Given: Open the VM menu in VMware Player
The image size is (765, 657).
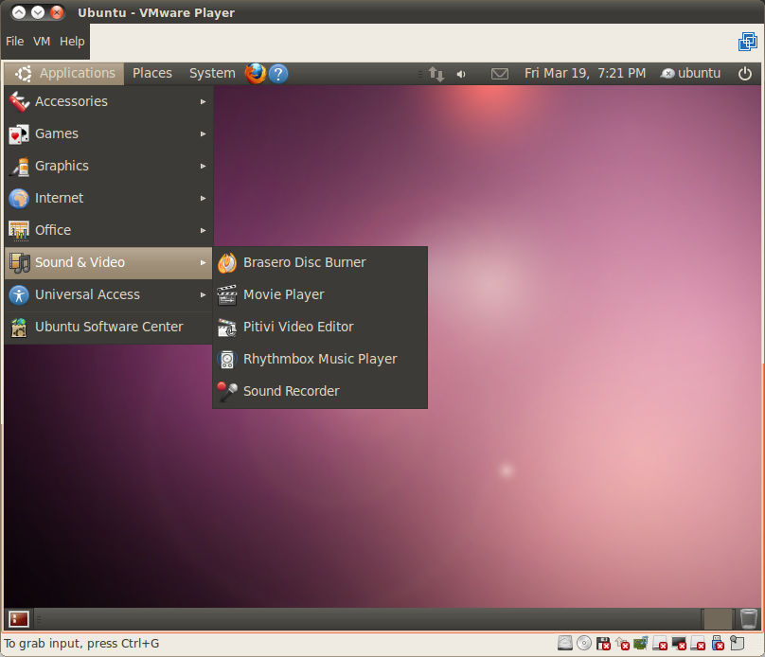Looking at the screenshot, I should [42, 42].
